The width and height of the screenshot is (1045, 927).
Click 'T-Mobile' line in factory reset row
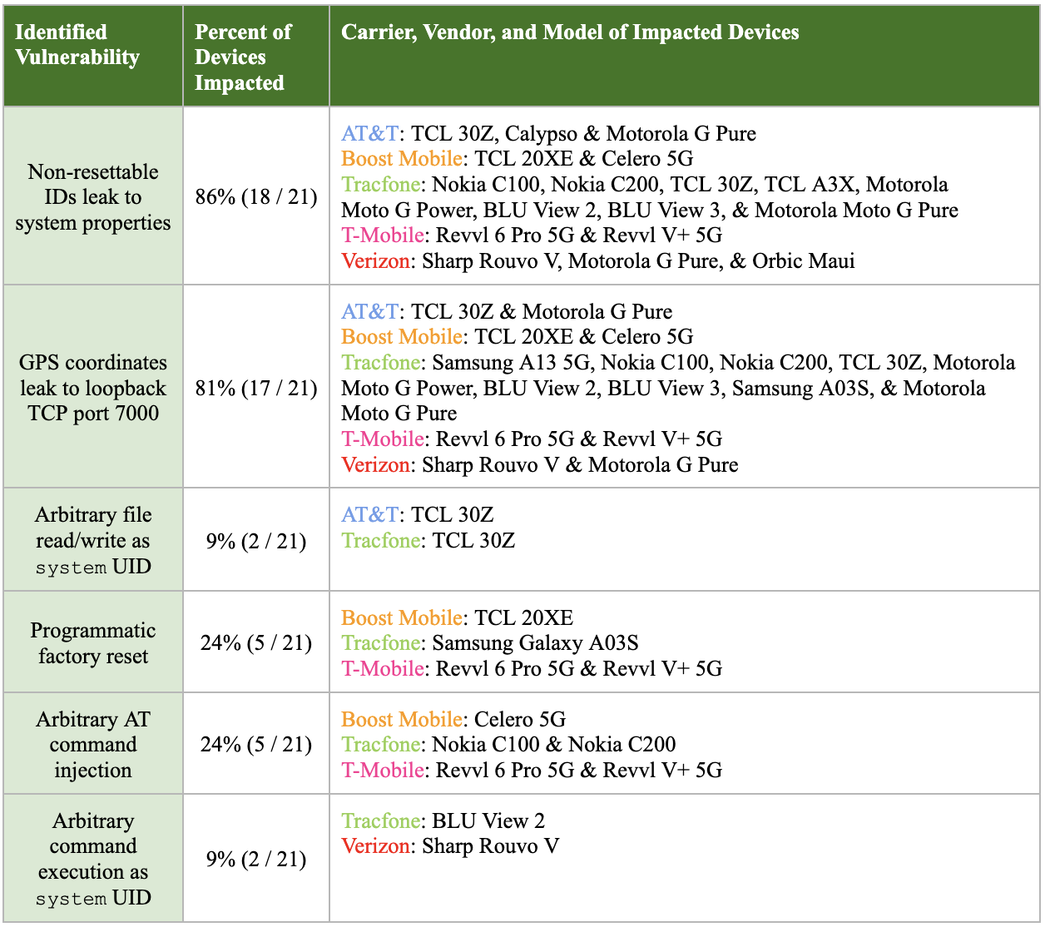click(x=532, y=668)
